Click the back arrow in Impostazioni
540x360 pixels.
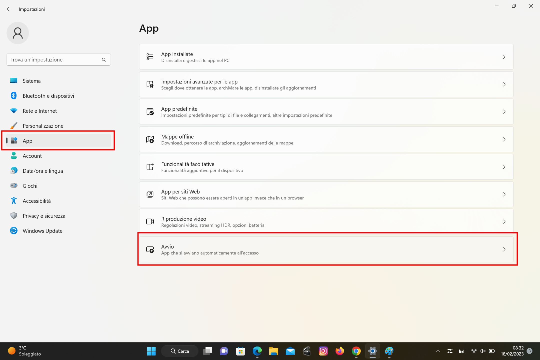click(9, 9)
